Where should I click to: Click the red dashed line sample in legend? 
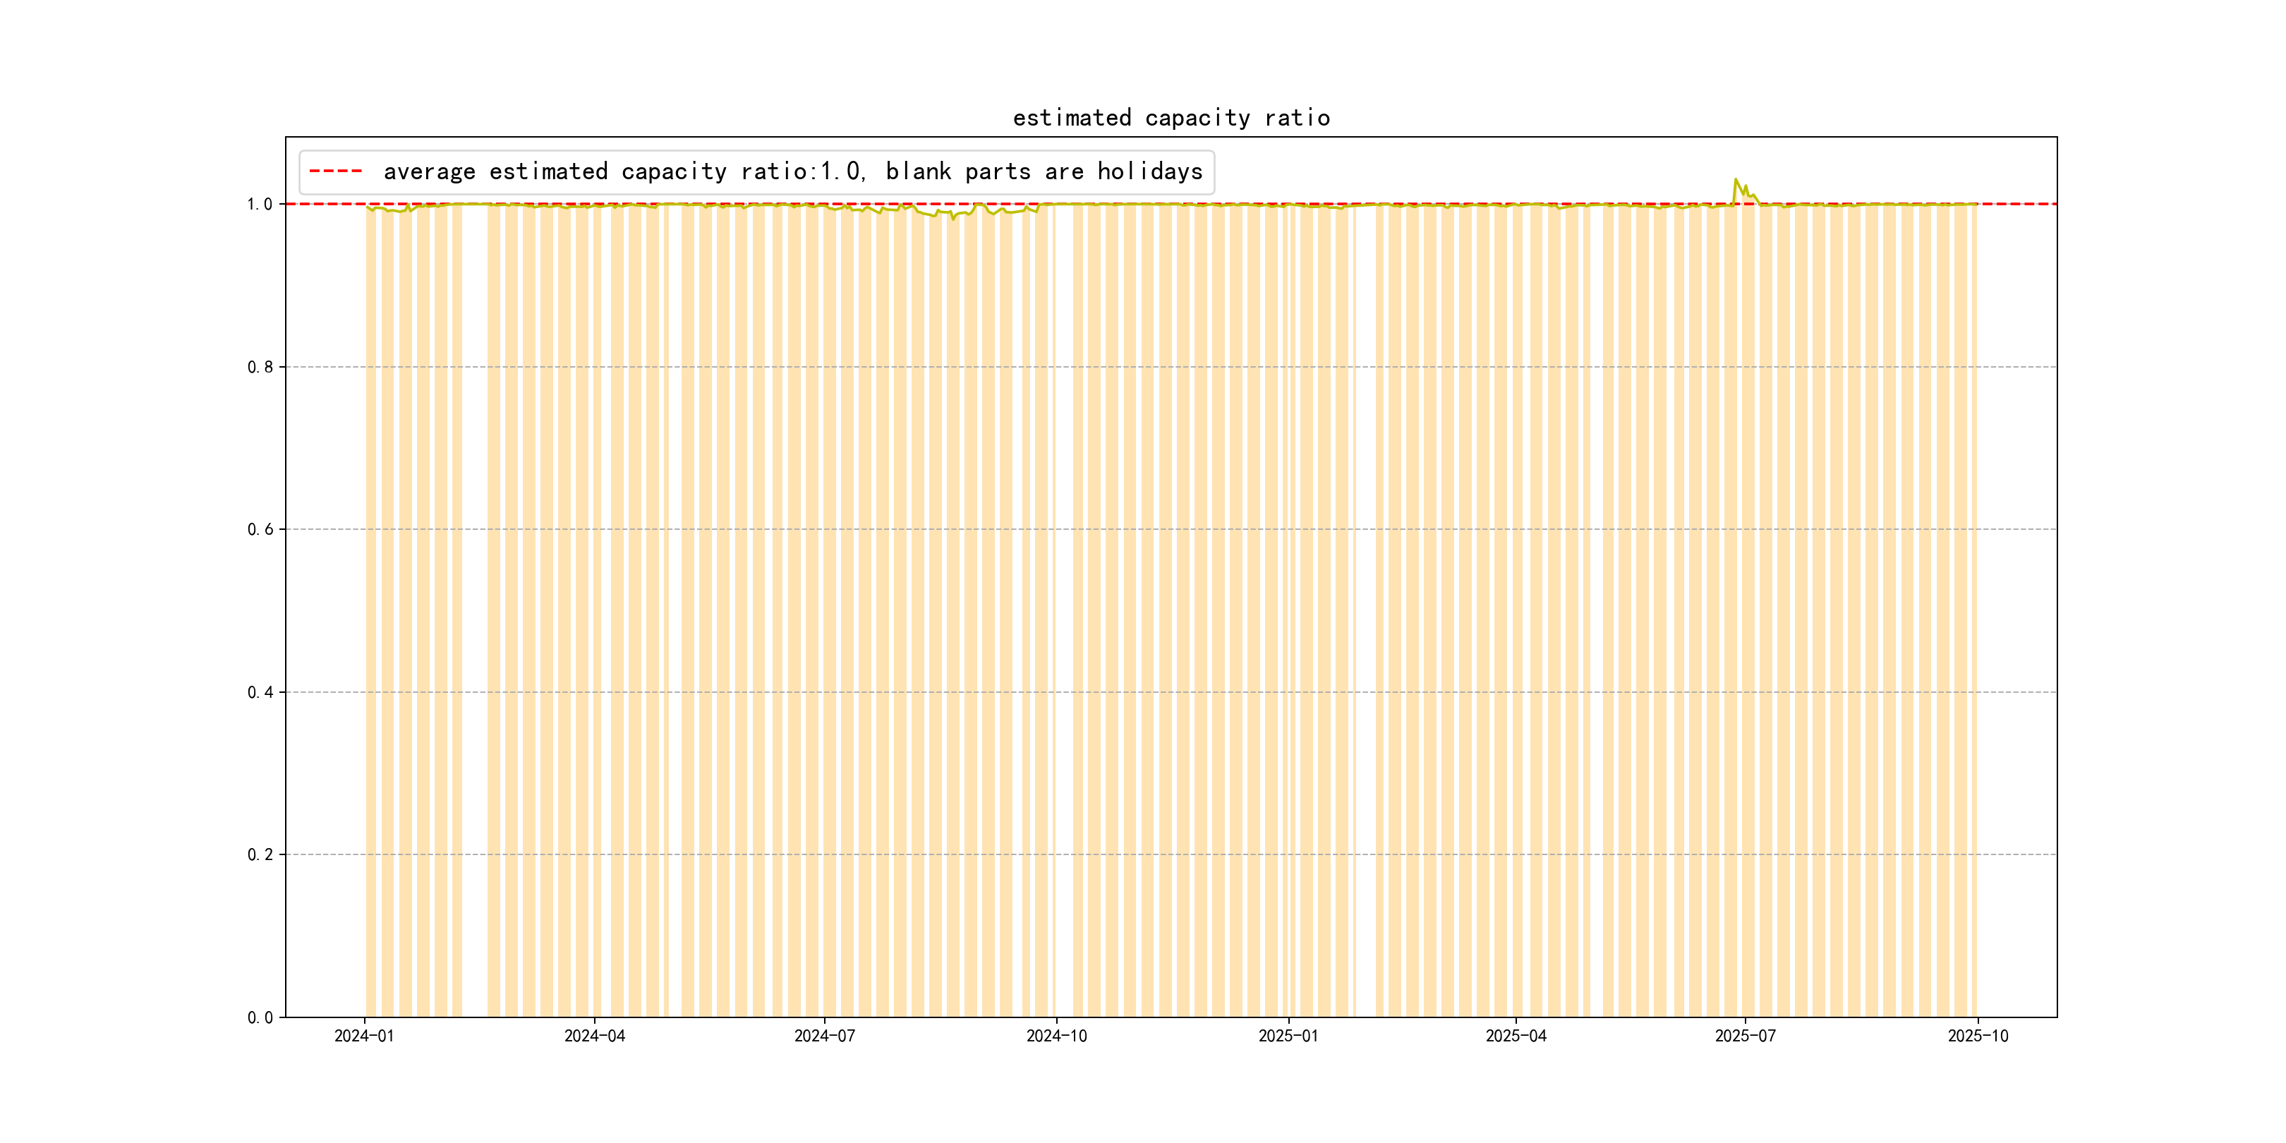click(335, 171)
